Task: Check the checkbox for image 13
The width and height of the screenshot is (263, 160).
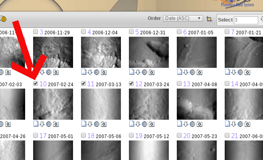Action: pyautogui.click(x=179, y=83)
